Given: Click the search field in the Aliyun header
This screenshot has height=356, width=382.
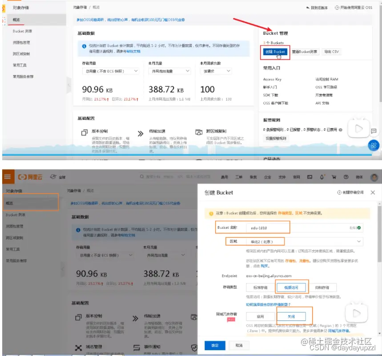Looking at the screenshot, I should [175, 177].
